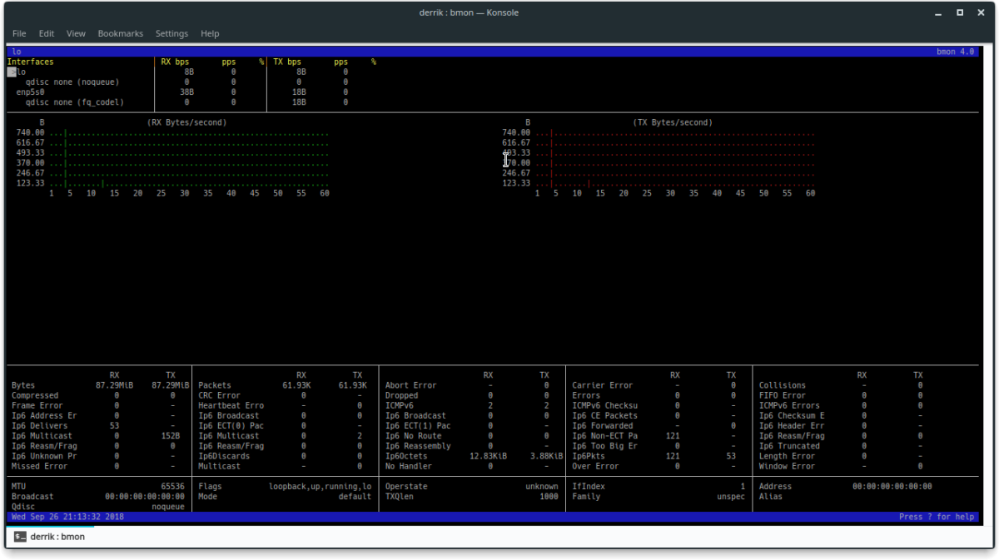The width and height of the screenshot is (999, 560).
Task: Click the 'Ip6Octets' label
Action: point(406,456)
